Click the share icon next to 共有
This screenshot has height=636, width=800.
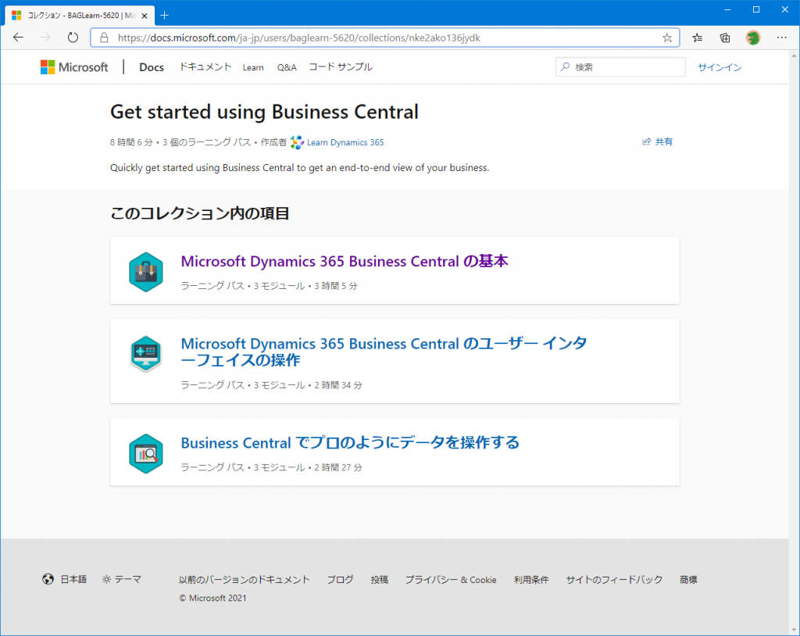[x=646, y=141]
